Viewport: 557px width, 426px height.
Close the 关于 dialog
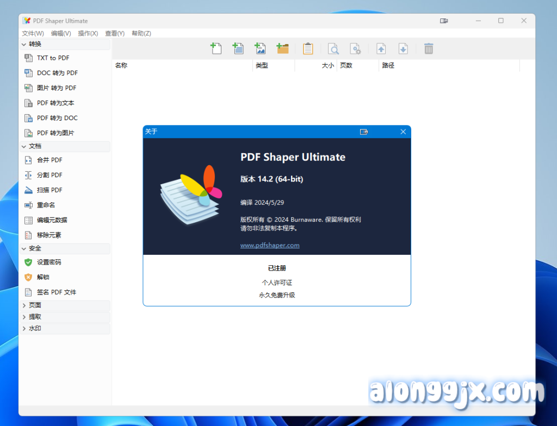coord(403,131)
